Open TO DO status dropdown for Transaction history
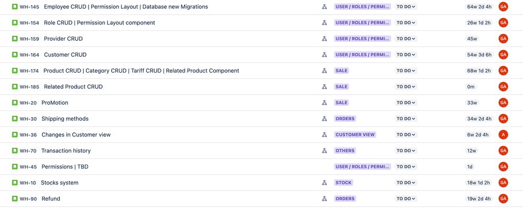The height and width of the screenshot is (208, 523). [406, 151]
